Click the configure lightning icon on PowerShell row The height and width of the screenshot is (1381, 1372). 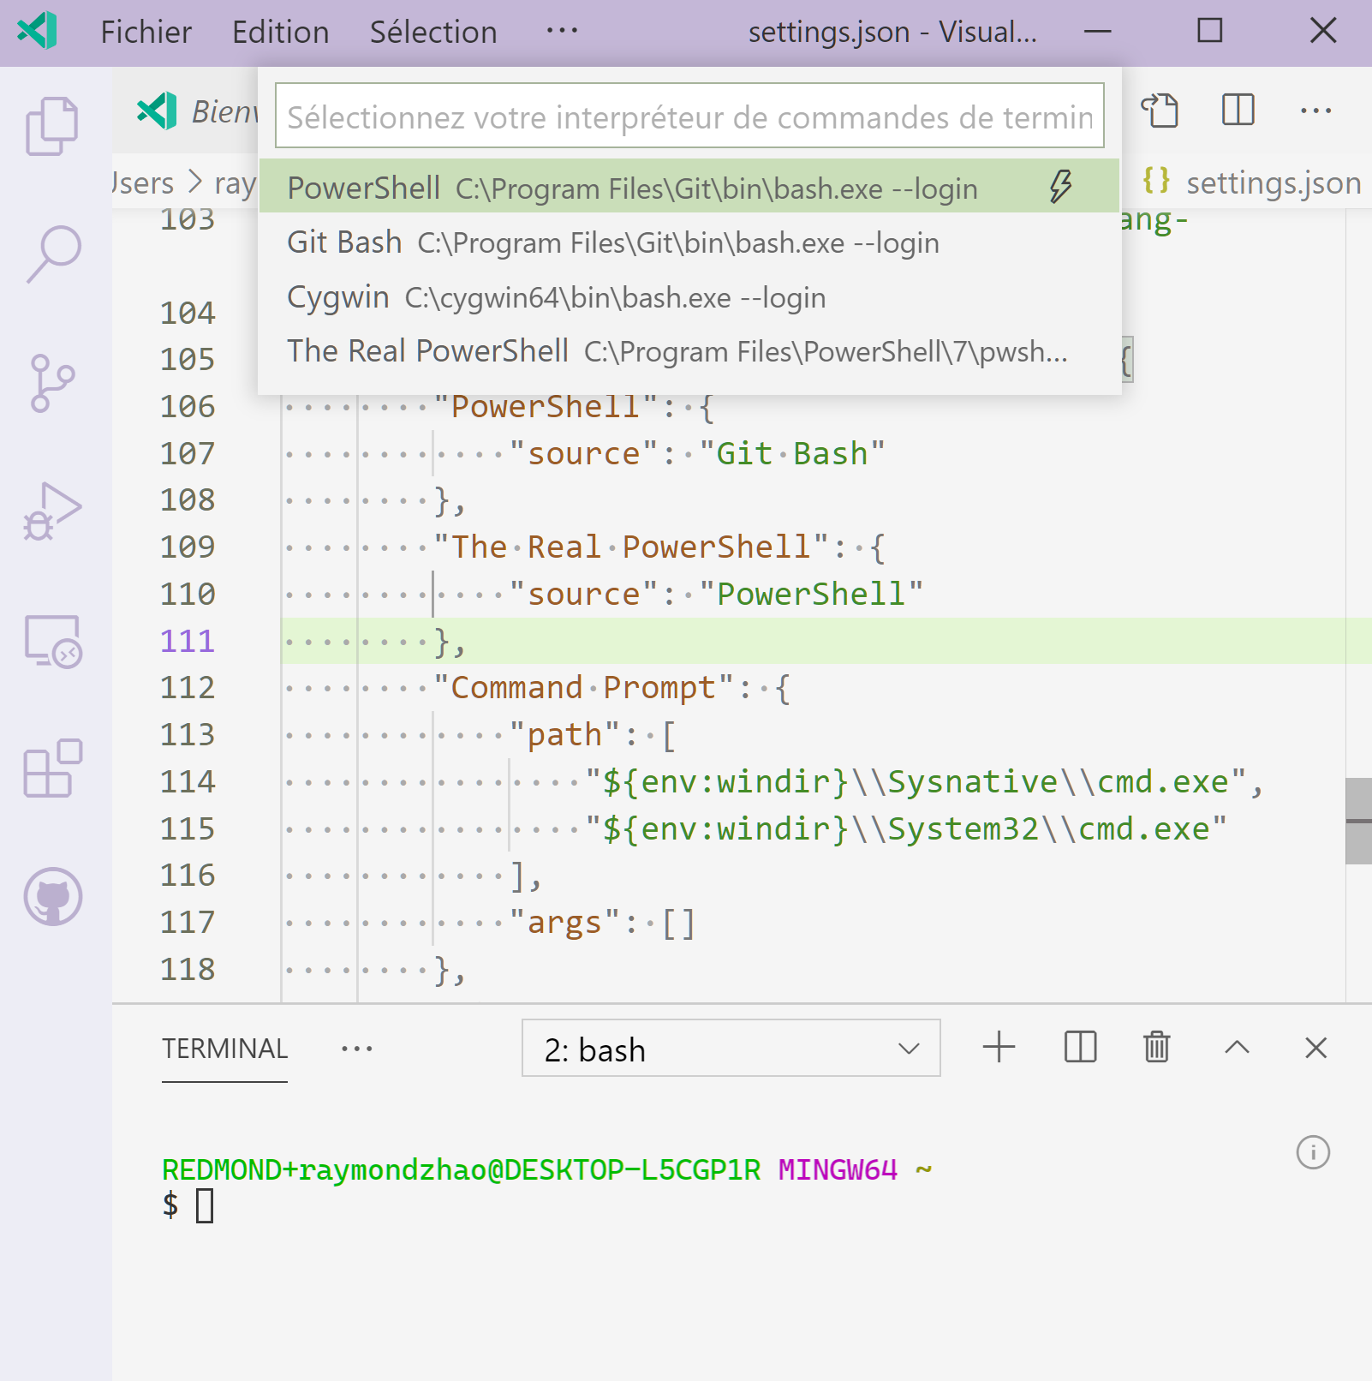(x=1061, y=186)
